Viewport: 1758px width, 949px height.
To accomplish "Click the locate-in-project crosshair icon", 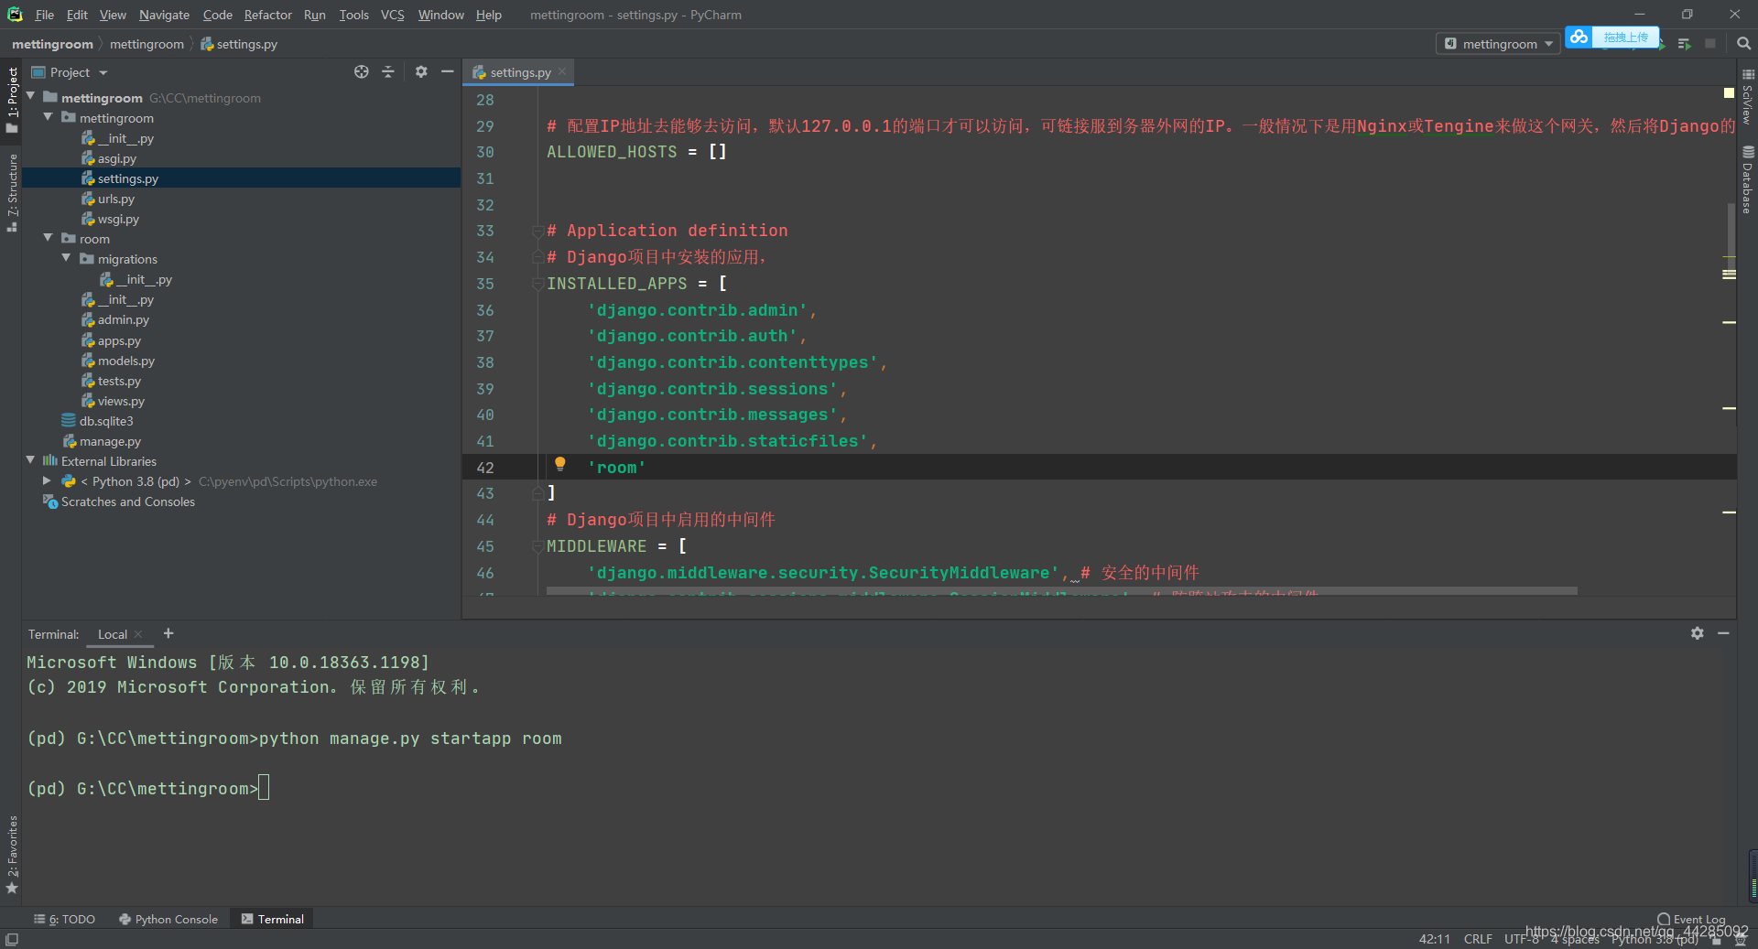I will [x=362, y=71].
